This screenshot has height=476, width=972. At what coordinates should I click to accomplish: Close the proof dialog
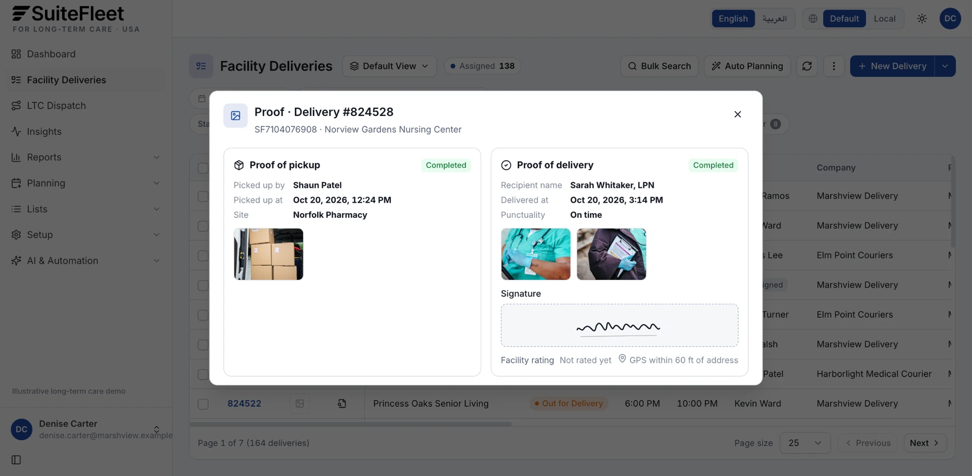[738, 114]
